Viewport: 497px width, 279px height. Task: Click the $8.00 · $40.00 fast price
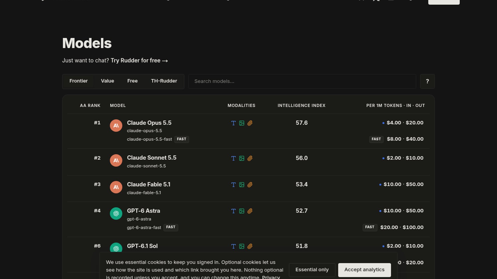[405, 139]
